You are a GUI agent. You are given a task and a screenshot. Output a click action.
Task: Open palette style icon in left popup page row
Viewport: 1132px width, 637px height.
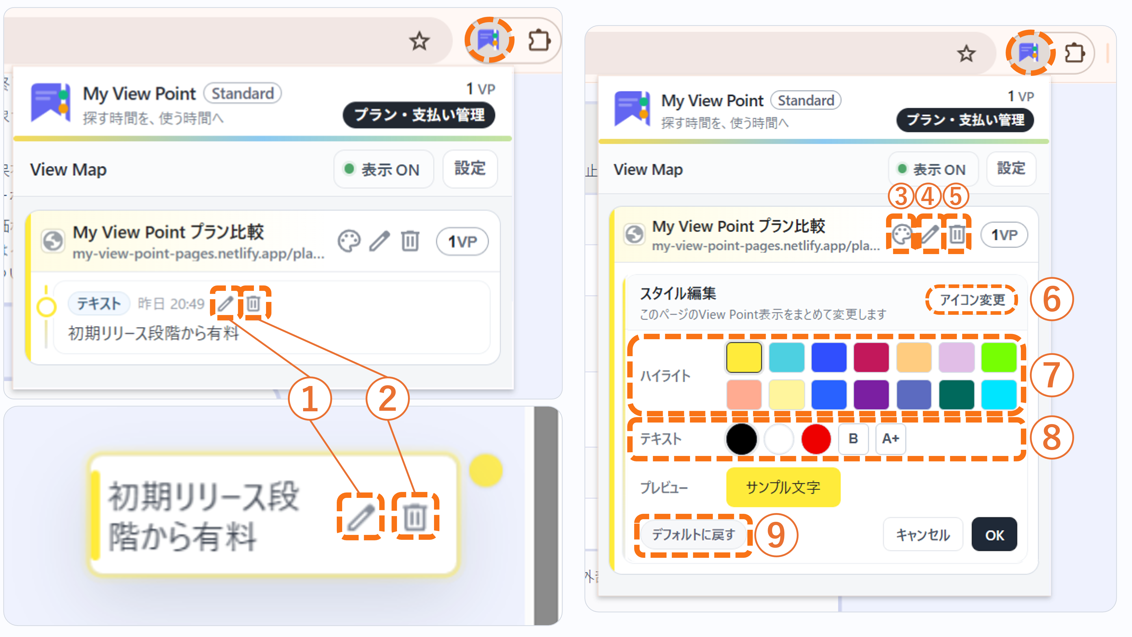tap(349, 241)
